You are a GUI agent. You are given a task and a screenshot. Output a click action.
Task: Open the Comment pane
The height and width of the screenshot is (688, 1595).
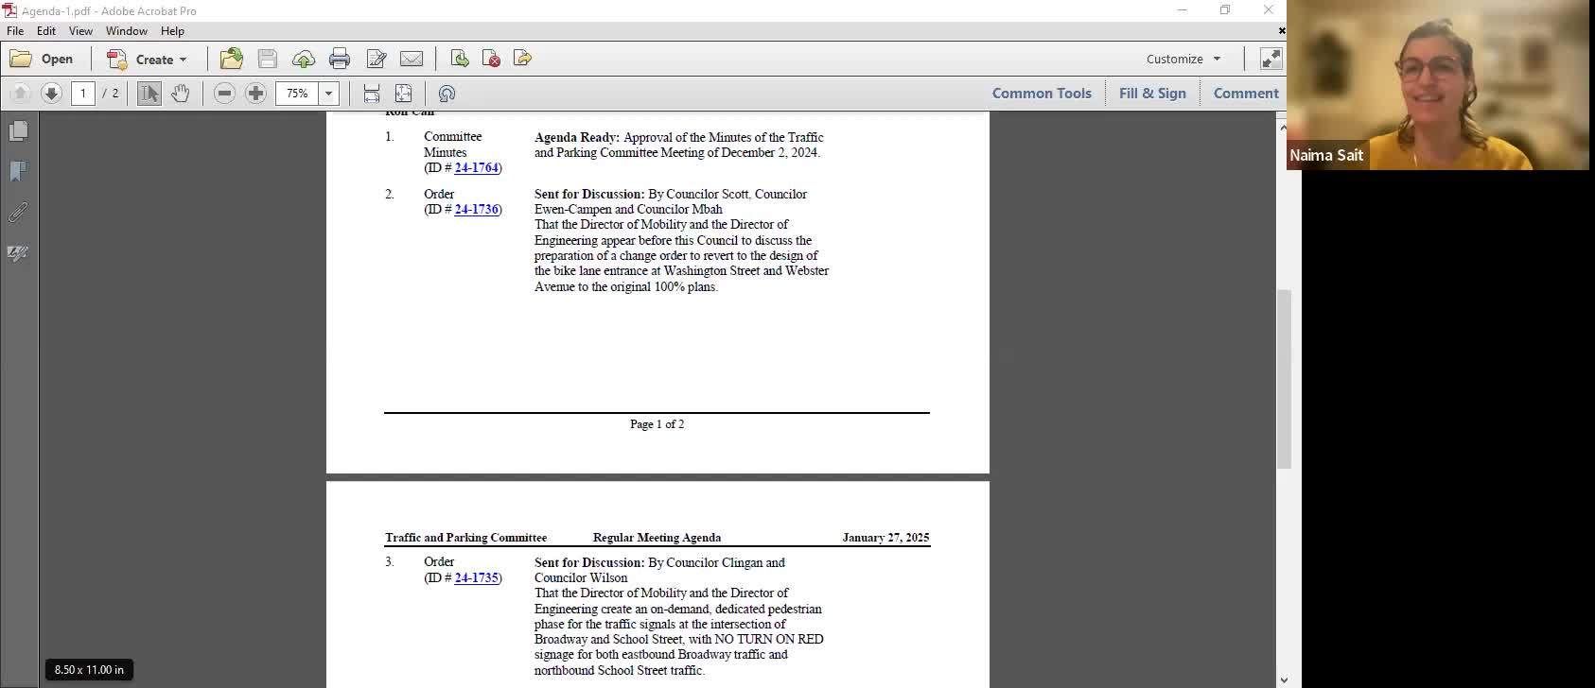point(1246,93)
